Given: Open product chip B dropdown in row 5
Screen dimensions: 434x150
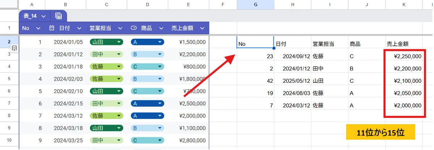Looking at the screenshot, I should tap(159, 79).
